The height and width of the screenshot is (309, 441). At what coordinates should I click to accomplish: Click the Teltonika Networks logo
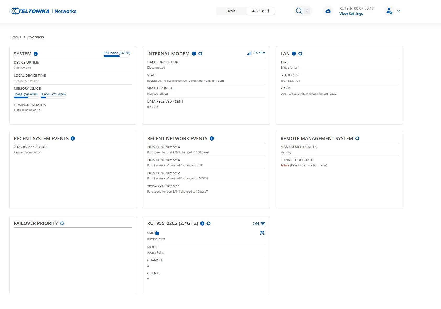43,11
